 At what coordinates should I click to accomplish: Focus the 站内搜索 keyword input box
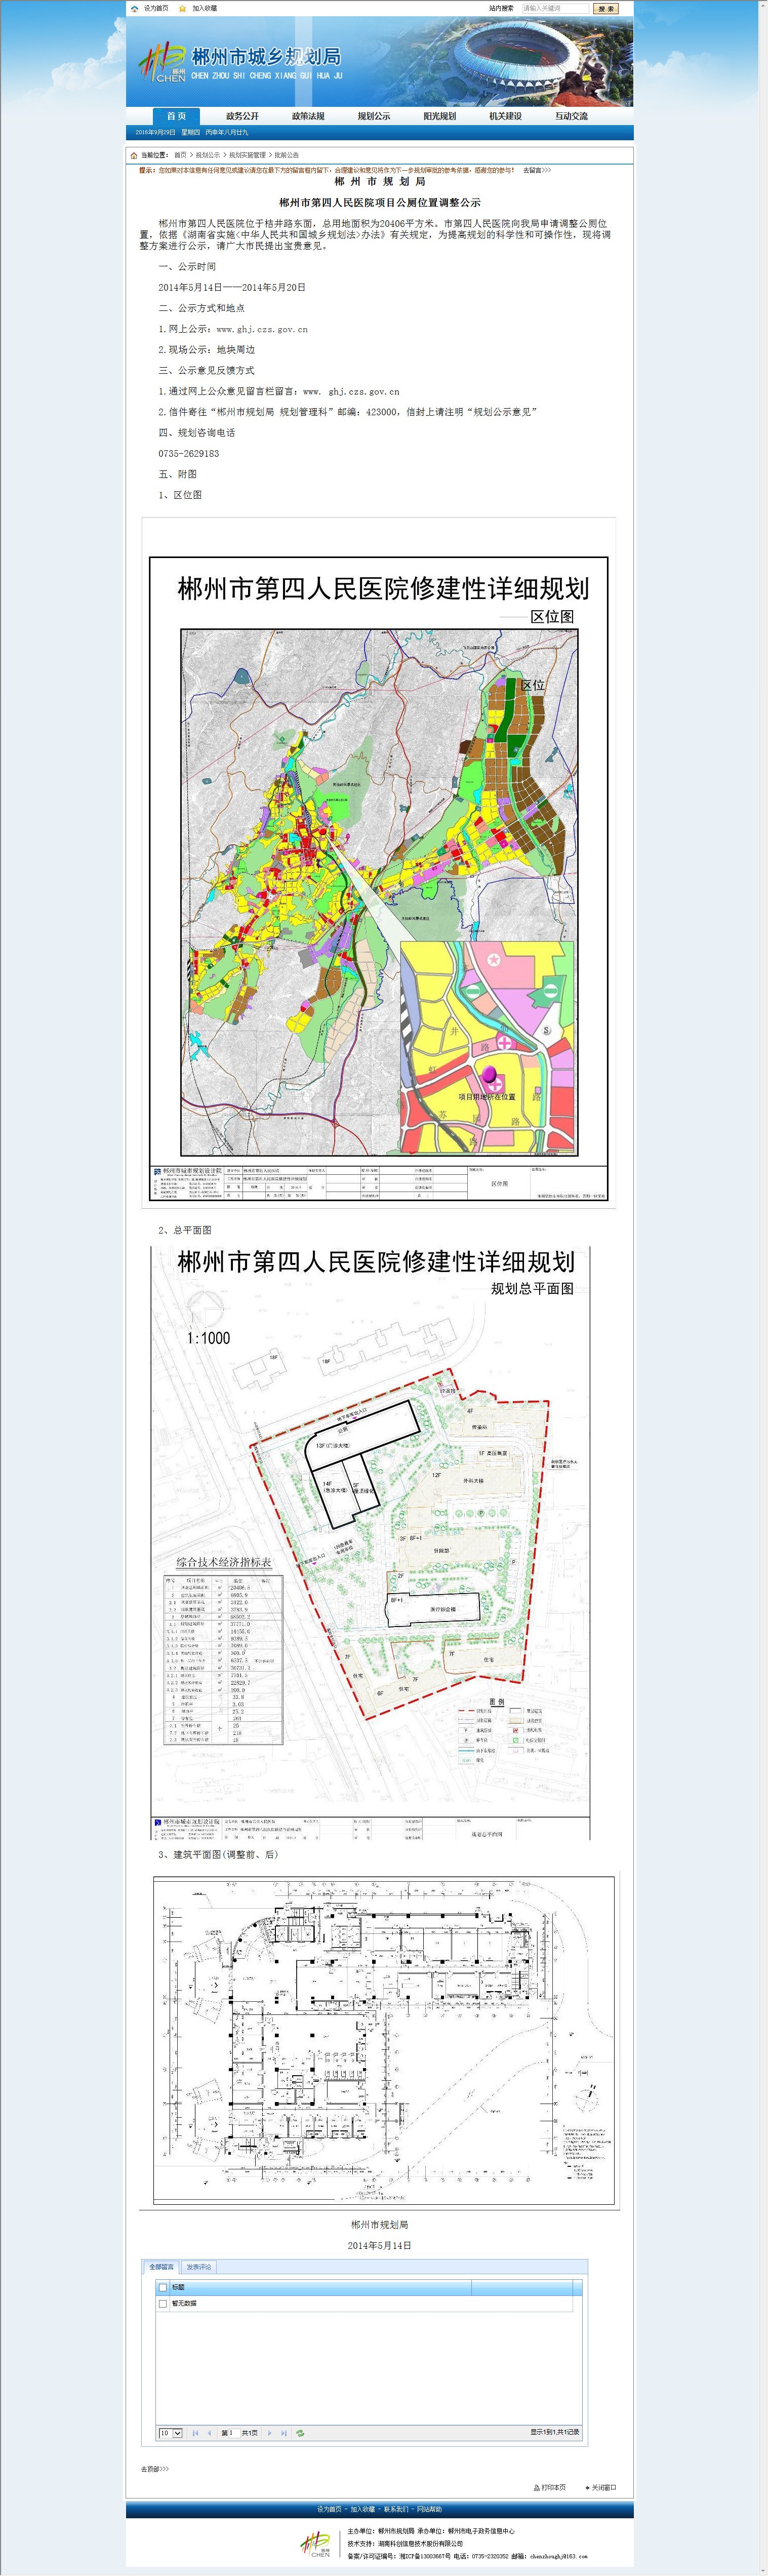(555, 8)
